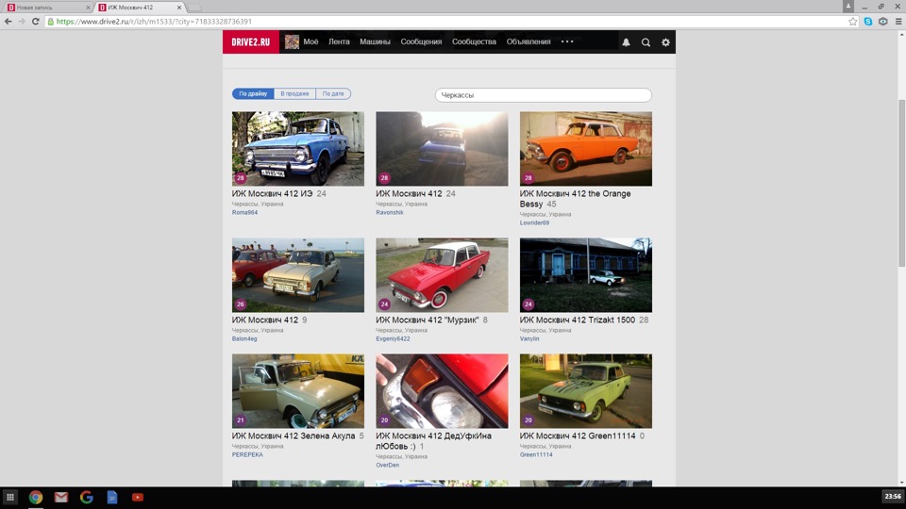This screenshot has height=509, width=906.
Task: Open the tail light ДедУфкИна thumbnail
Action: pos(442,391)
